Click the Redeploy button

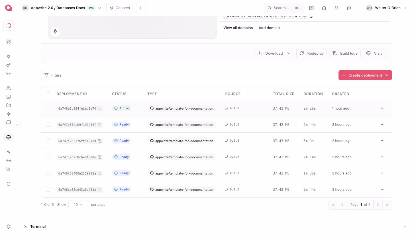pos(311,53)
